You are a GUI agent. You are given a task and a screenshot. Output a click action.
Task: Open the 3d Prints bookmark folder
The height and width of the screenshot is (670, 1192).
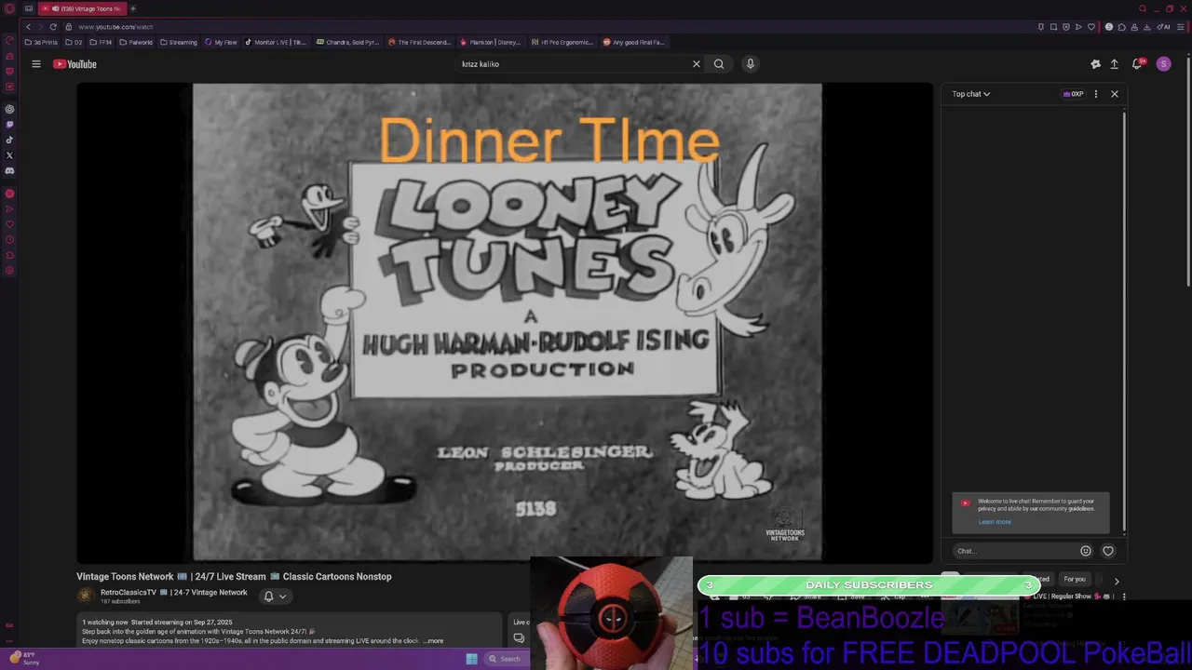click(x=41, y=42)
